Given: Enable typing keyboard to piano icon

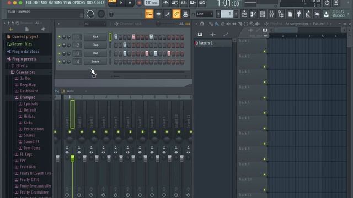Looking at the screenshot, I should click(x=149, y=14).
